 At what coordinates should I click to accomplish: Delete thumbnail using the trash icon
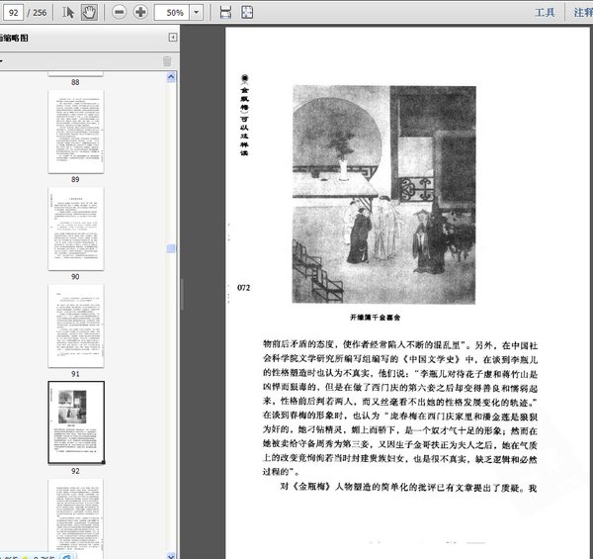167,61
